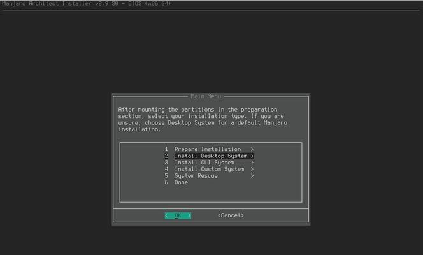Expand arrow next to System Rescue
The image size is (423, 255).
(252, 176)
